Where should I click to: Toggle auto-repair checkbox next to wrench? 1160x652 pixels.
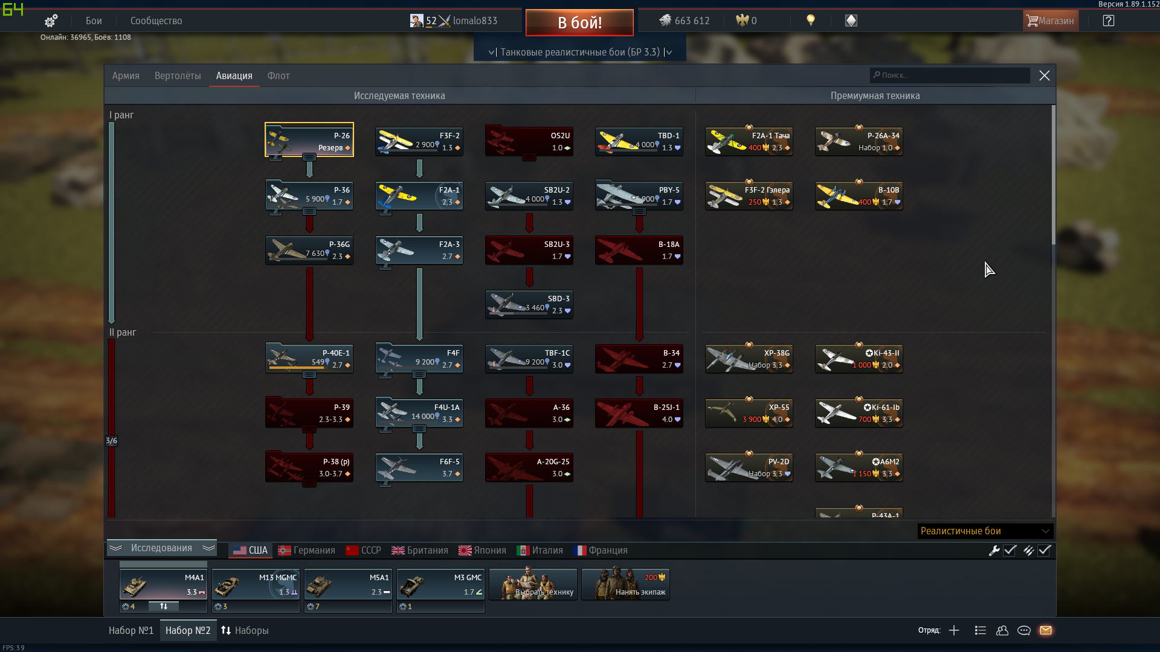click(x=1010, y=551)
